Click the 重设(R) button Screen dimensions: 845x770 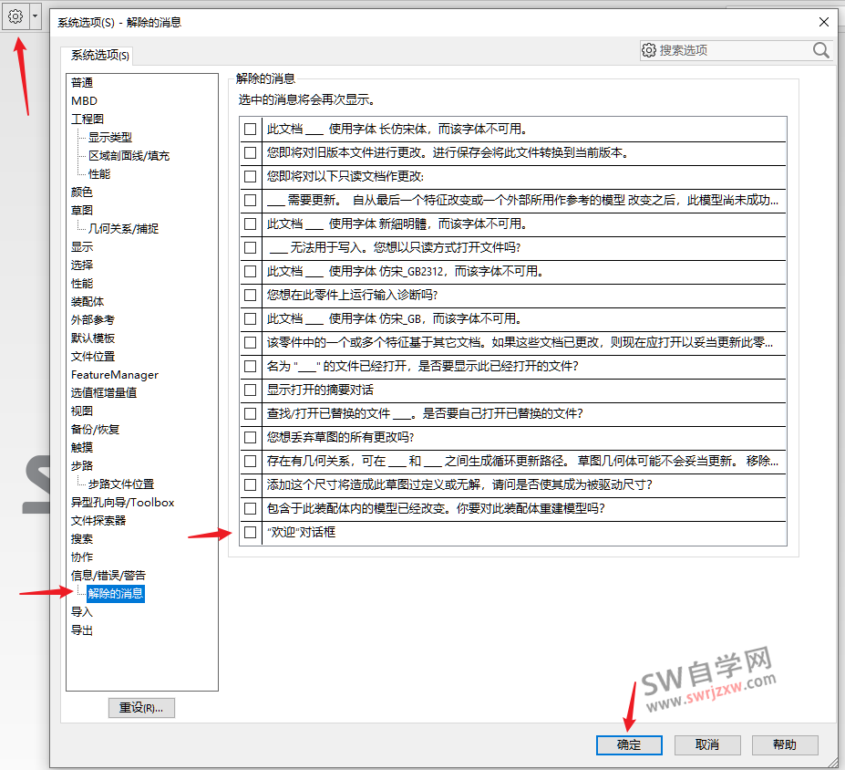pos(140,707)
